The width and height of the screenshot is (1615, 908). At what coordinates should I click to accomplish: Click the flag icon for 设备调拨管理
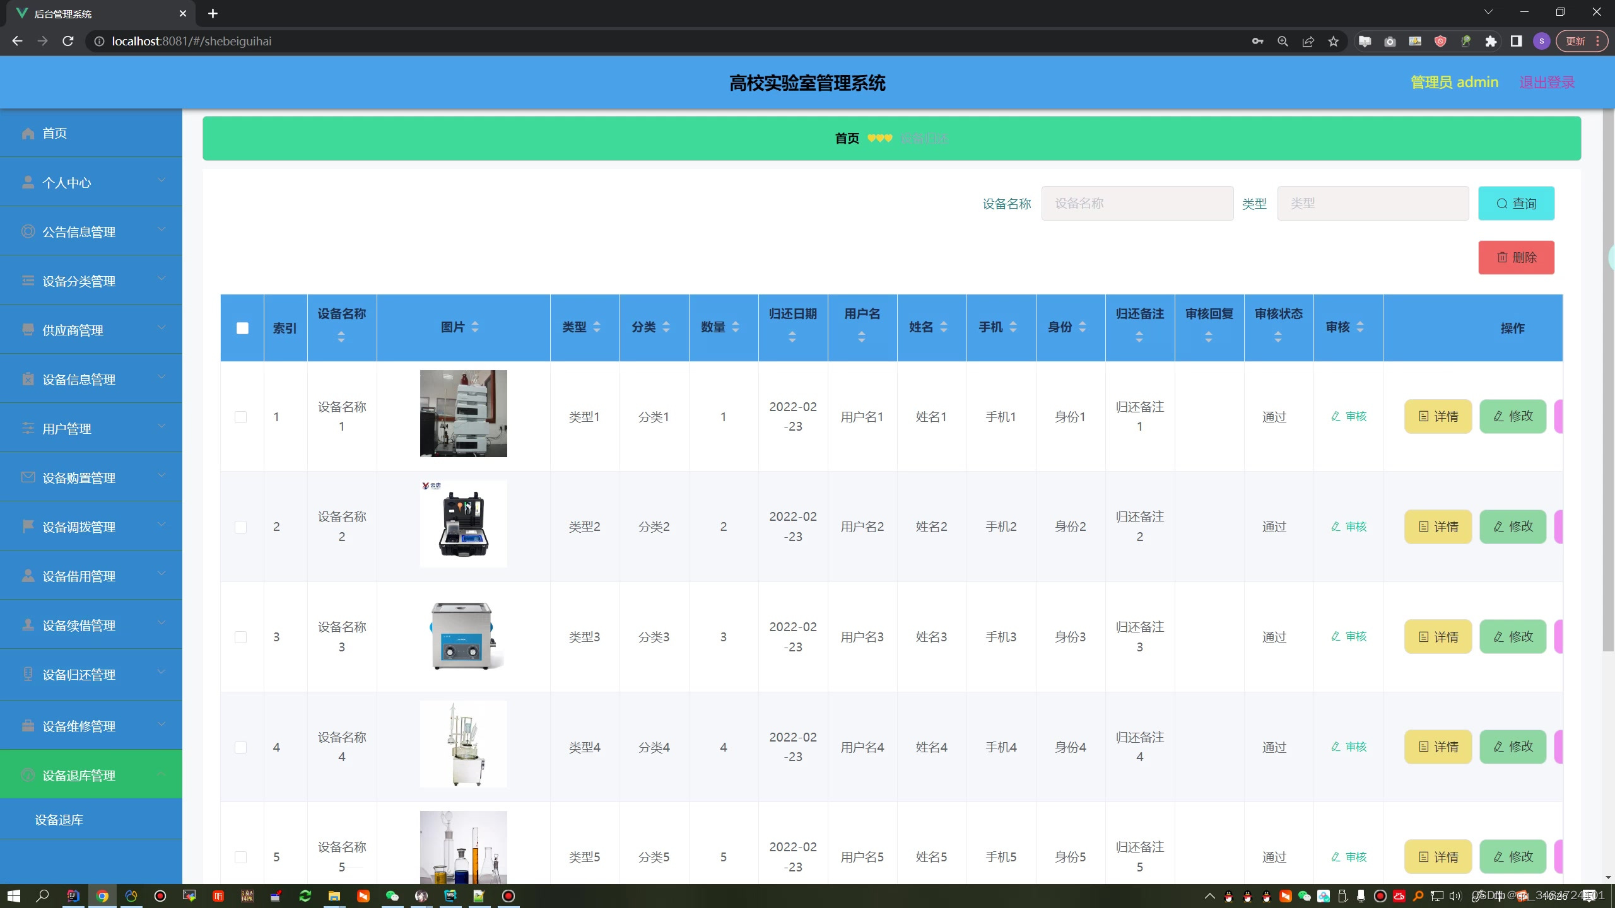[28, 526]
